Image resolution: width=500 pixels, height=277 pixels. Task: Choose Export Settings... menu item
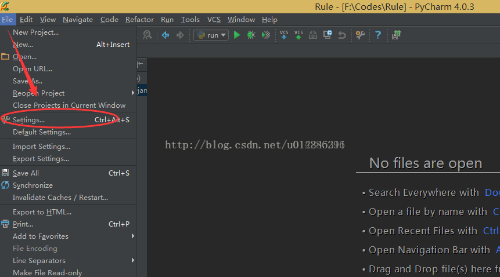tap(69, 159)
